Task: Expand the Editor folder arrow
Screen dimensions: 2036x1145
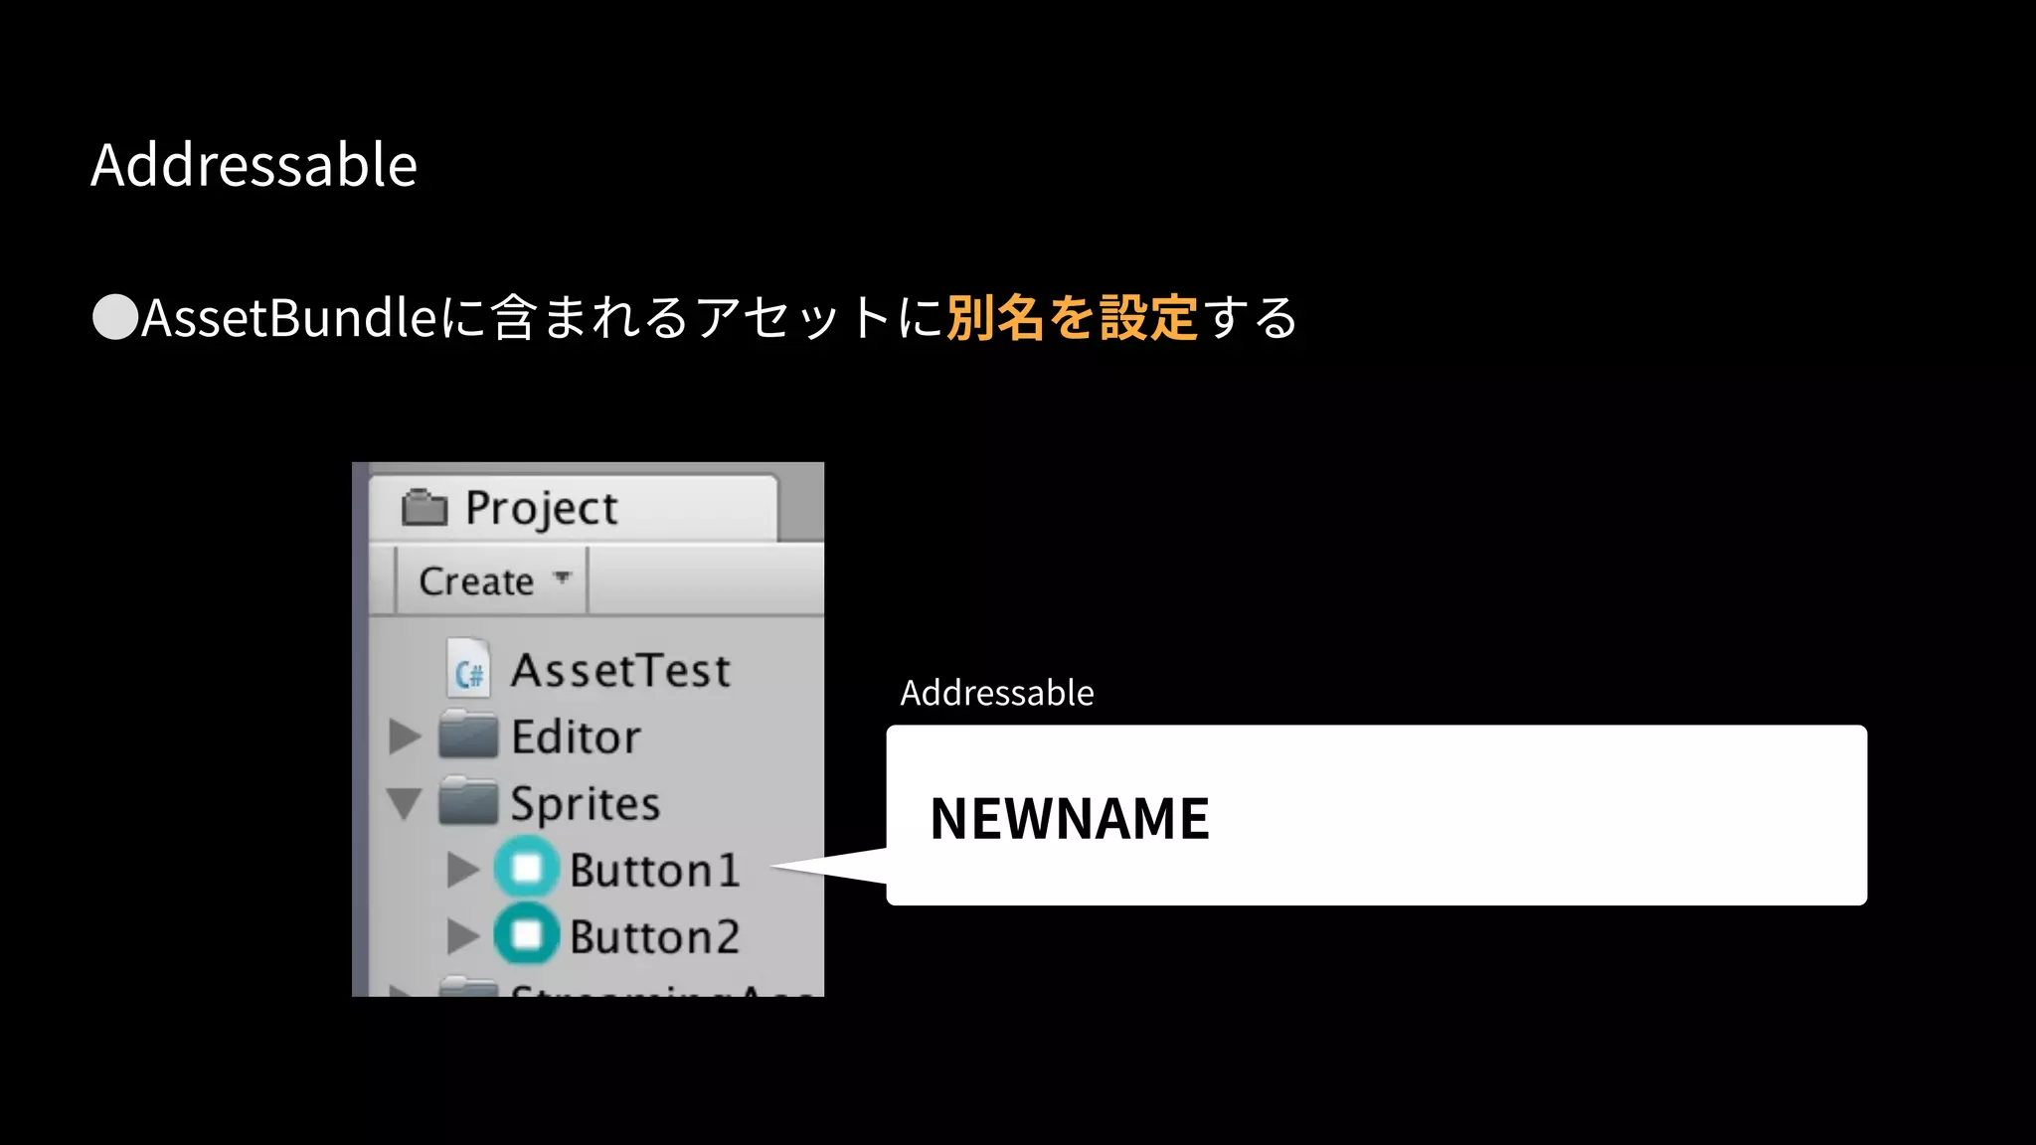Action: pyautogui.click(x=405, y=736)
